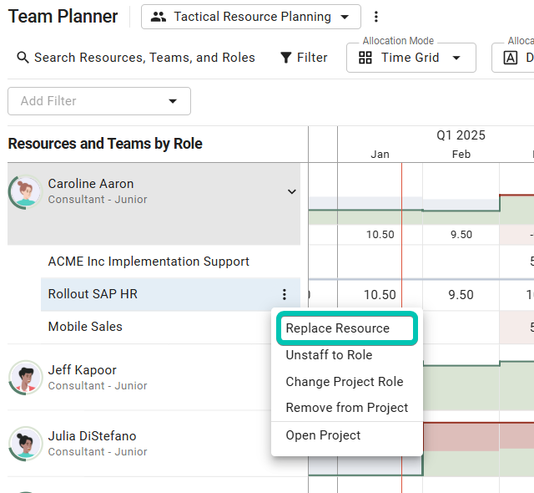Click Remove from Project menu entry
534x493 pixels.
[x=347, y=408]
